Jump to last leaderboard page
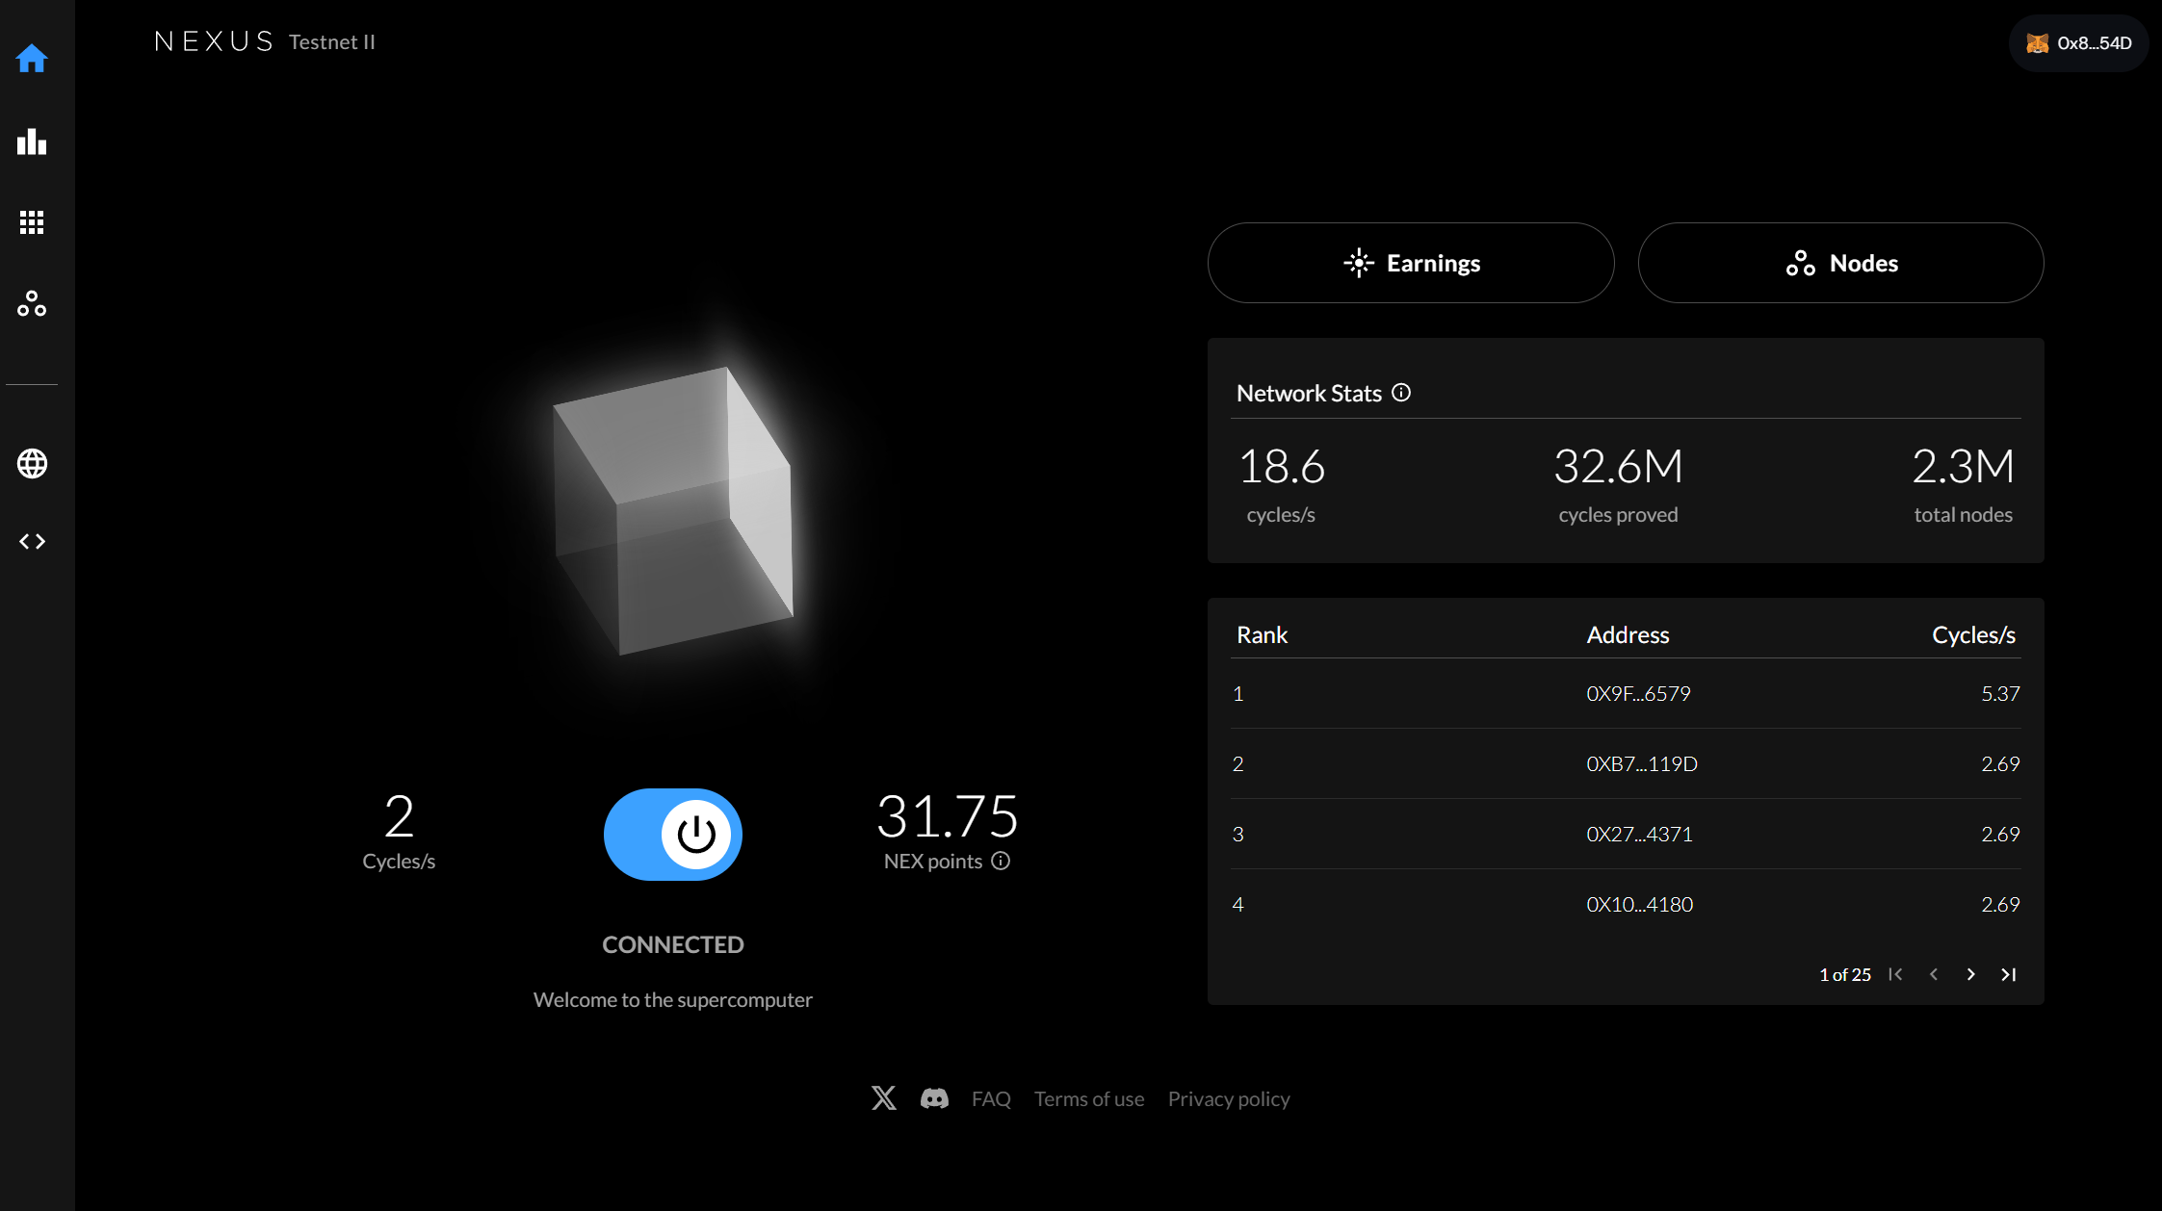This screenshot has height=1211, width=2162. click(2009, 974)
